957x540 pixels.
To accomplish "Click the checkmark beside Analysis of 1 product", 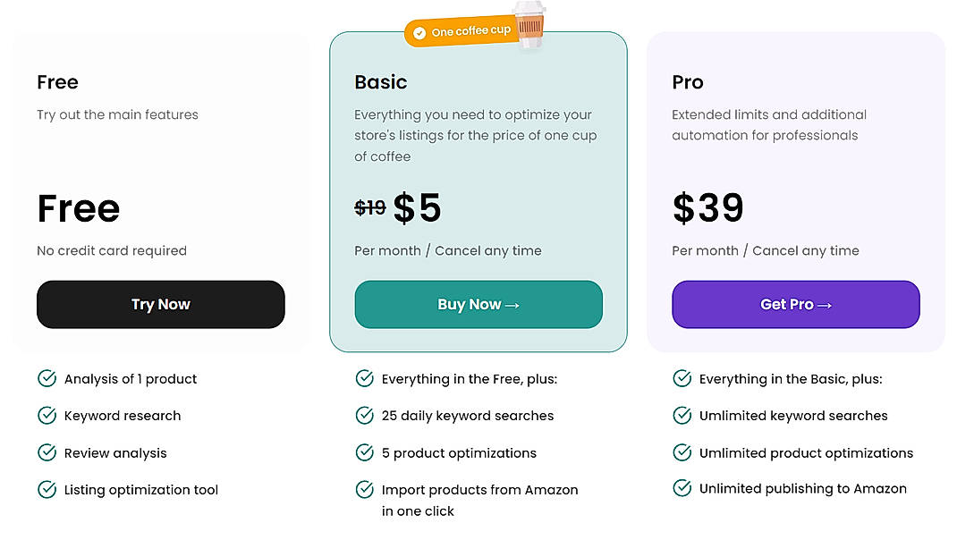I will pyautogui.click(x=47, y=378).
